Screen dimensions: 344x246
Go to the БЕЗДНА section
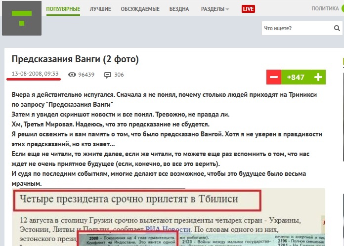[179, 9]
